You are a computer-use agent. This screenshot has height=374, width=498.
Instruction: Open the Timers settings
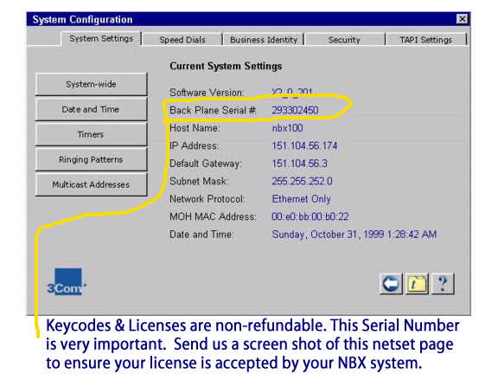91,134
